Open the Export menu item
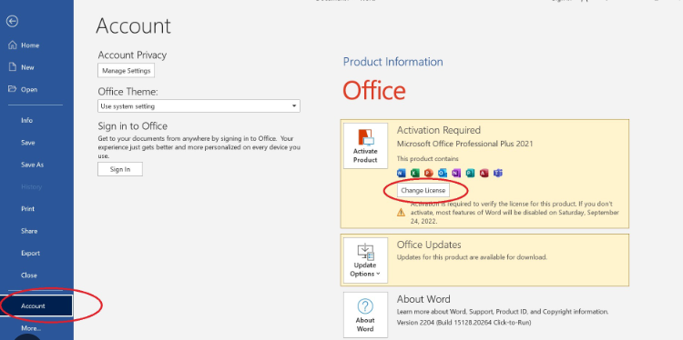This screenshot has width=683, height=340. [x=30, y=253]
